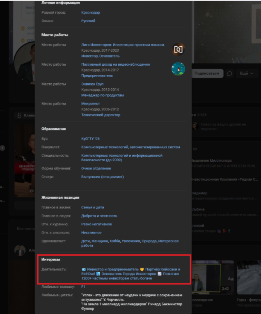Click the Женщина inspiration link
The height and width of the screenshot is (314, 261).
tap(100, 241)
